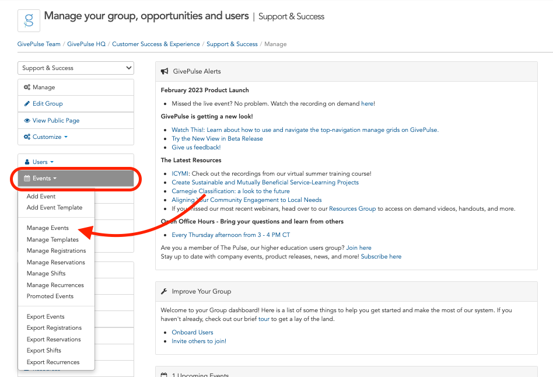Expand the Customize dropdown caret
Image resolution: width=553 pixels, height=377 pixels.
[66, 137]
